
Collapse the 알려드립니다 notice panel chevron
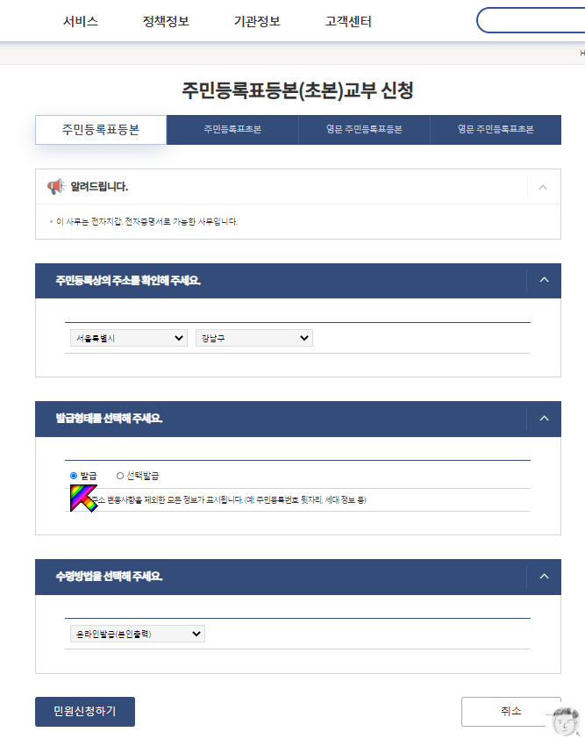(x=543, y=187)
